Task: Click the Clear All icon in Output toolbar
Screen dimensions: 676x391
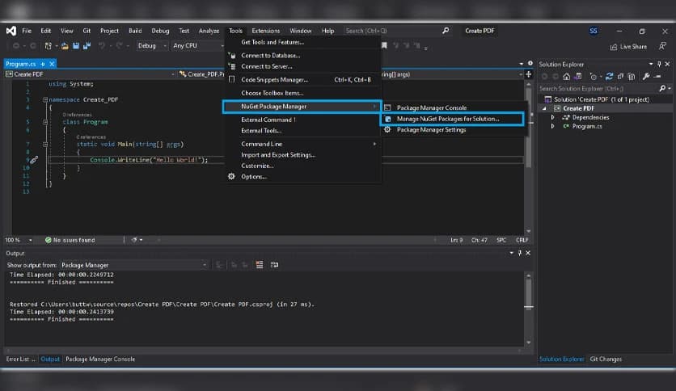Action: (x=260, y=265)
